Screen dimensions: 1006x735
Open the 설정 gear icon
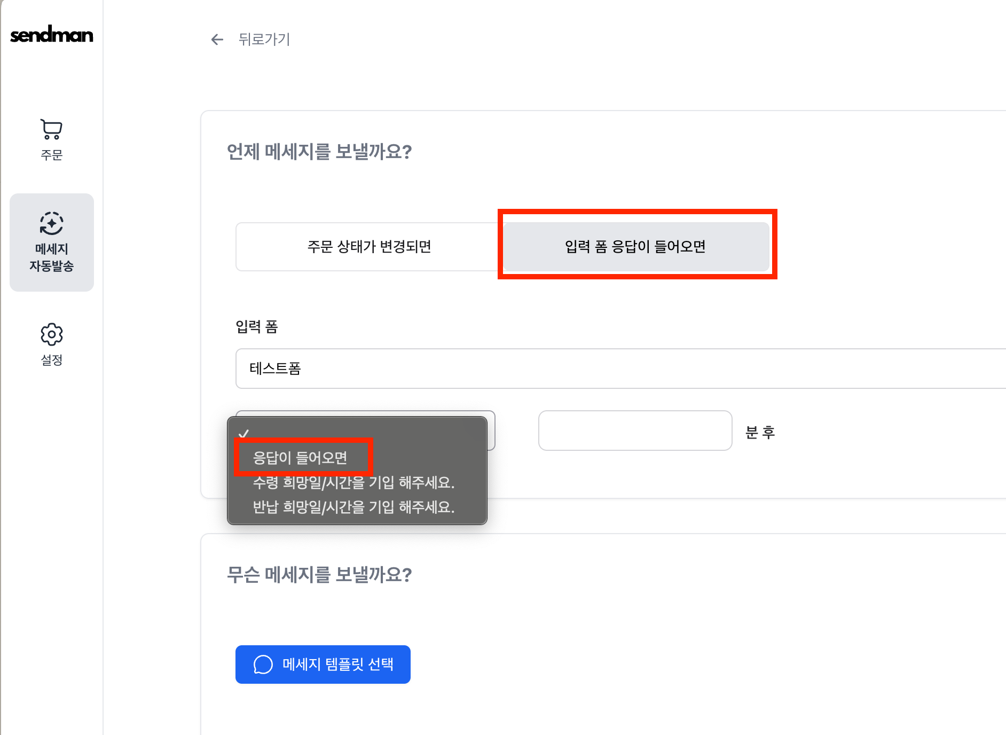click(x=52, y=334)
